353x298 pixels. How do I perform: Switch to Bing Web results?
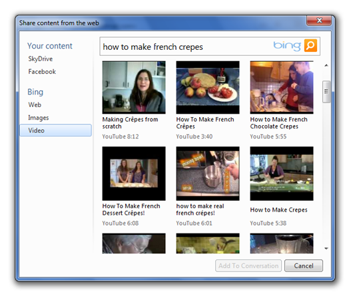(x=35, y=105)
